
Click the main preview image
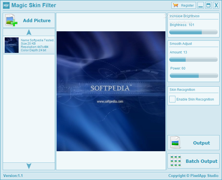tap(111, 91)
